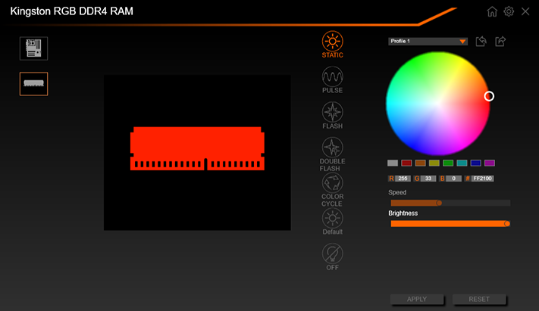Open the settings gear
Image resolution: width=539 pixels, height=311 pixels.
(x=509, y=11)
